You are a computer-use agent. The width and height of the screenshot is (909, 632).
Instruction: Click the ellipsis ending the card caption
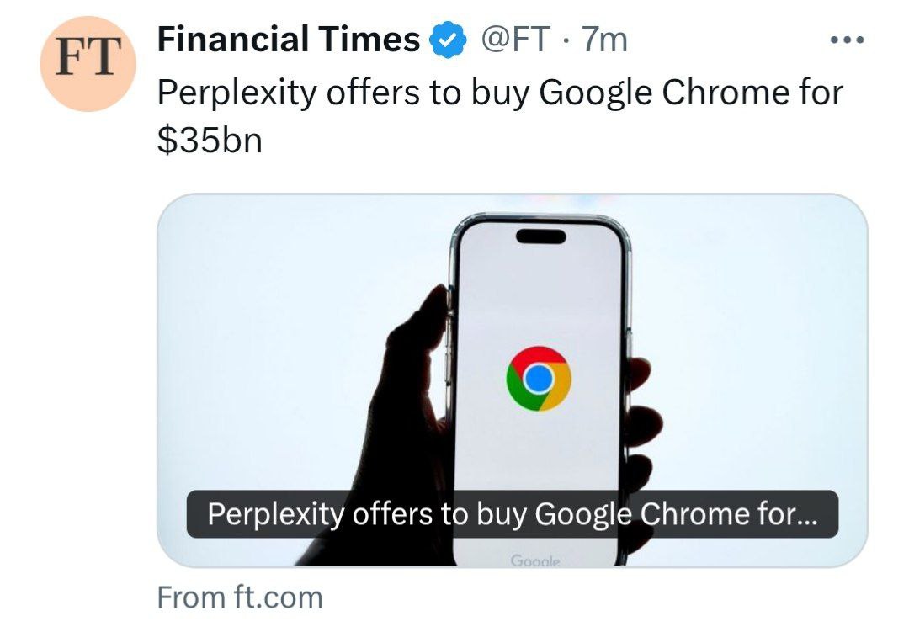(805, 515)
